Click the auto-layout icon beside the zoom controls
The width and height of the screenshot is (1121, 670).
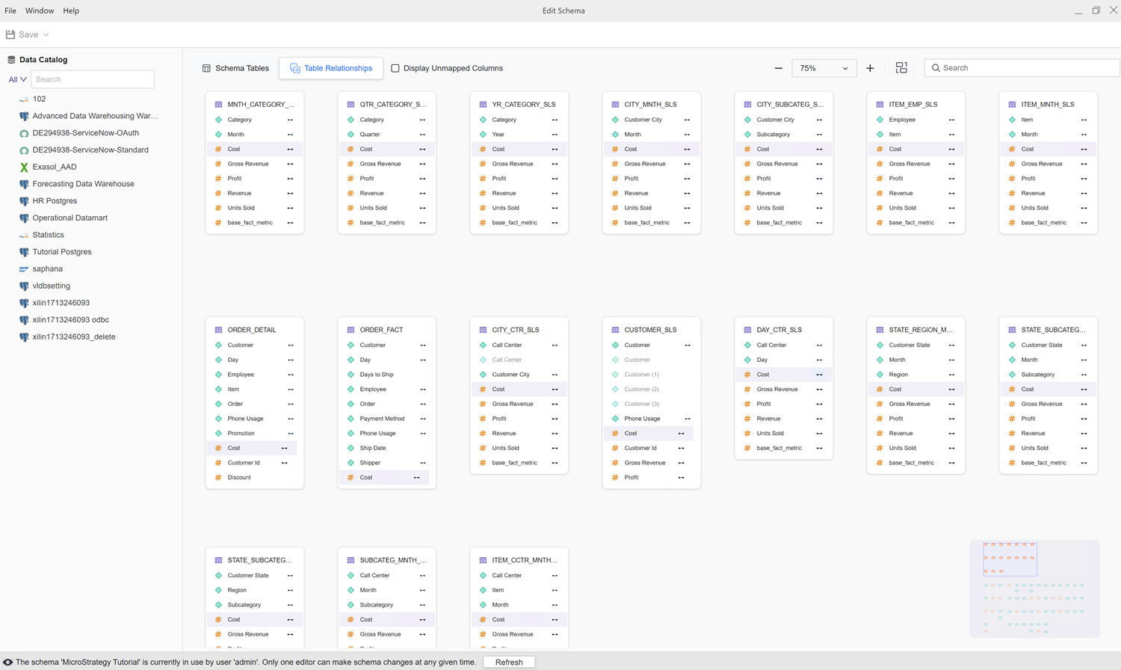[901, 68]
